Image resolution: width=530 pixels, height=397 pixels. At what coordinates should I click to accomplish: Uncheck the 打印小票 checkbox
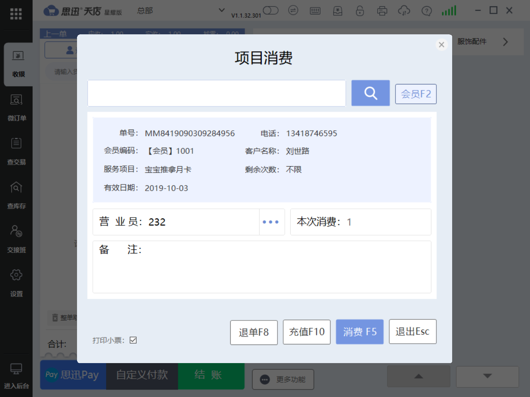[x=133, y=340]
